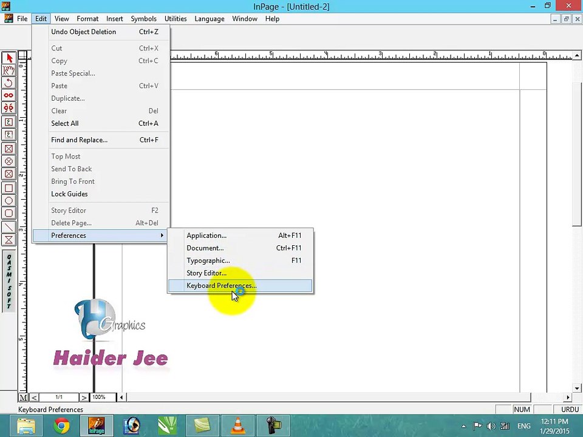Go to the previous page with the < button
Viewport: 583px width, 437px height.
[x=34, y=397]
